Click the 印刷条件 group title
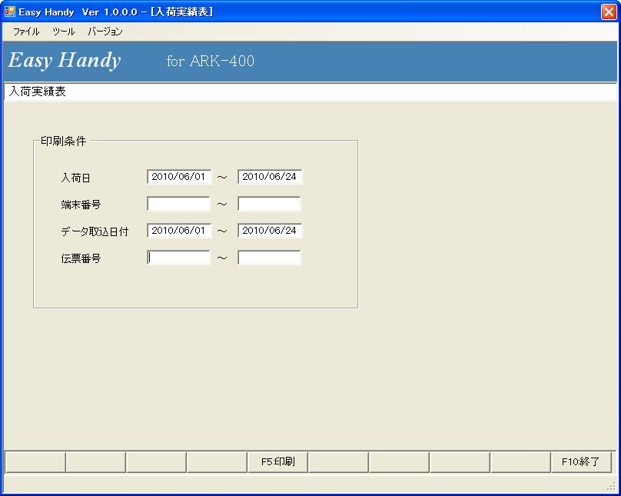 [x=63, y=141]
